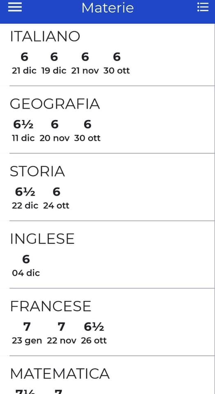Select Inglese grade from 04 dic
215x394 pixels.
pyautogui.click(x=26, y=266)
